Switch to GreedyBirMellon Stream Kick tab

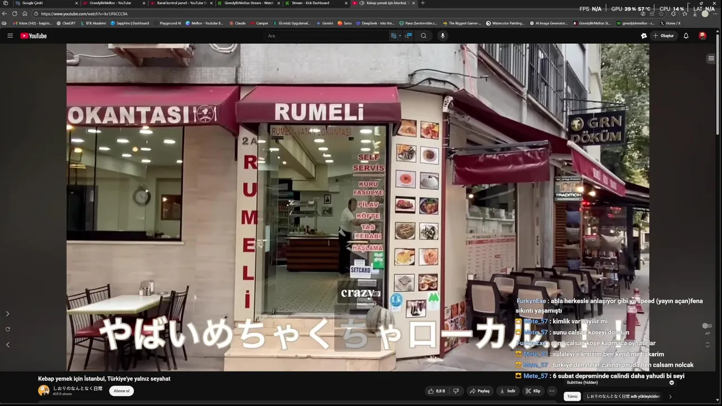point(248,3)
